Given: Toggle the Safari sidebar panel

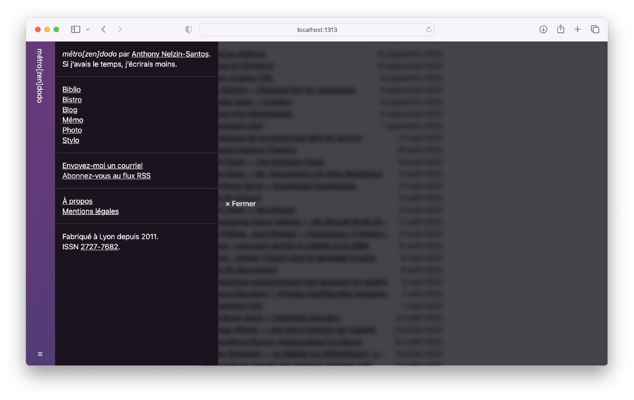Looking at the screenshot, I should coord(75,29).
